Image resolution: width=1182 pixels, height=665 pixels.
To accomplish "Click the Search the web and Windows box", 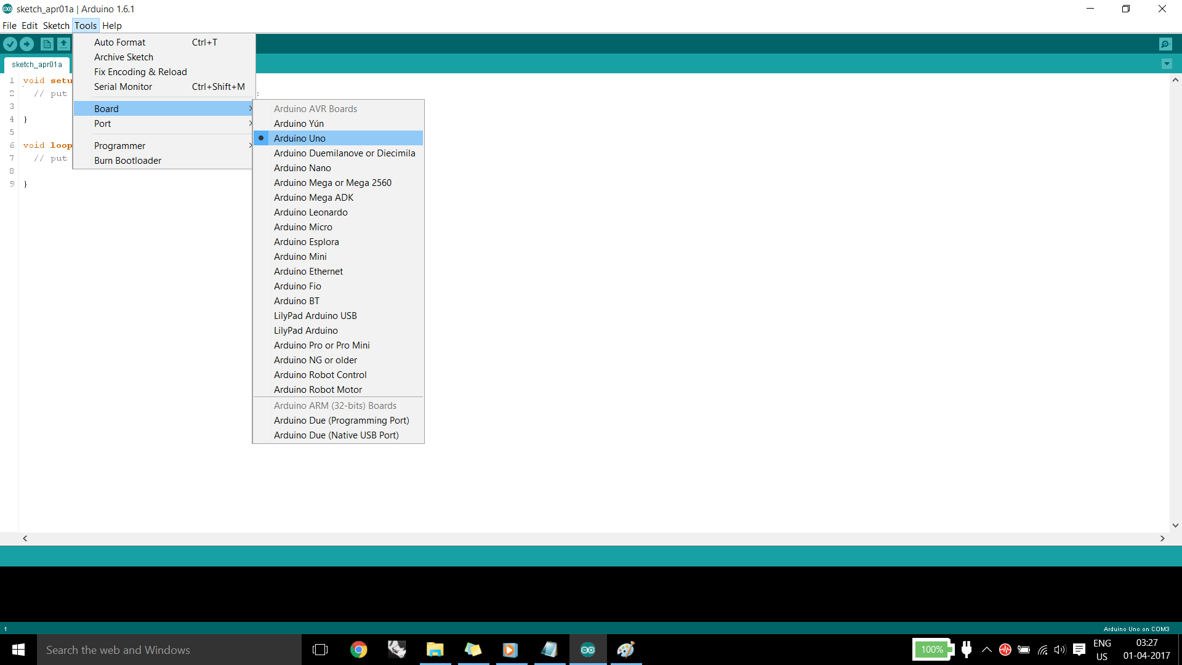I will [x=169, y=650].
